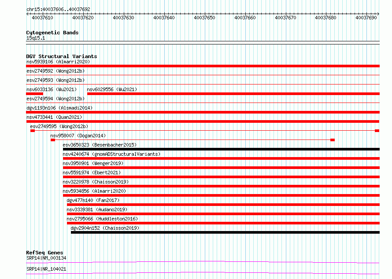Click the chr15:40037606..40037692 position label
392x279 pixels.
pos(58,9)
